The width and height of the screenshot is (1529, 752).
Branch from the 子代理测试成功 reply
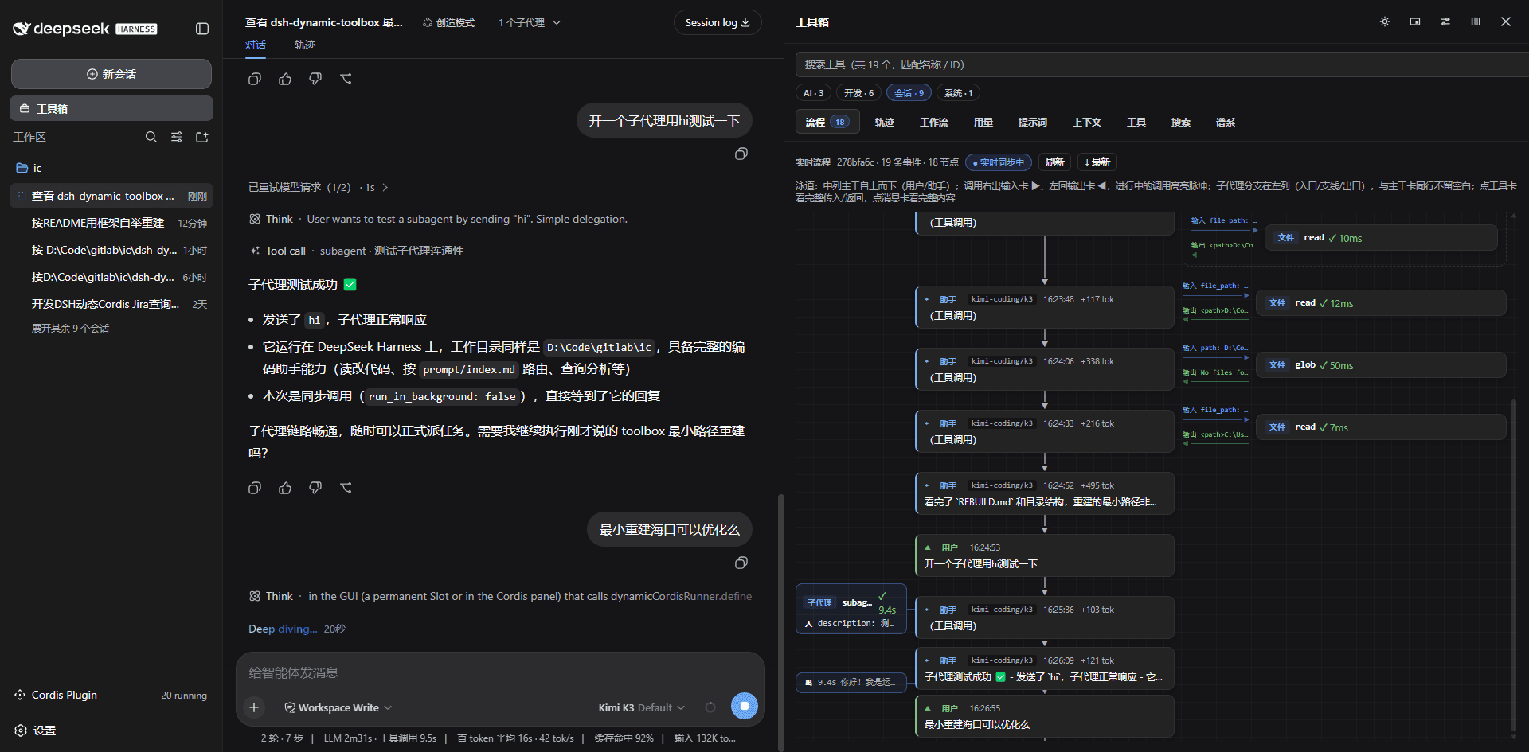point(346,488)
